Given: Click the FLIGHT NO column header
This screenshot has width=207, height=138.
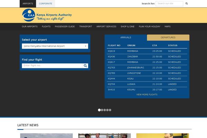Looking at the screenshot, I should [x=114, y=46].
